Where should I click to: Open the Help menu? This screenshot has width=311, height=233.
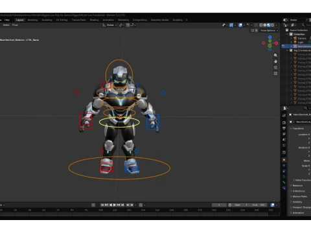click(x=7, y=20)
